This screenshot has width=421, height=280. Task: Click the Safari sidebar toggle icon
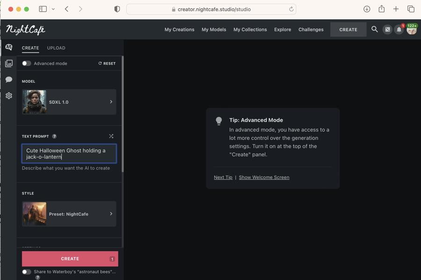coord(43,9)
